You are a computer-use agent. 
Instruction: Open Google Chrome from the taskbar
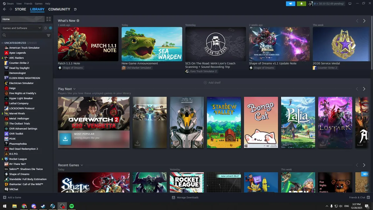24,206
